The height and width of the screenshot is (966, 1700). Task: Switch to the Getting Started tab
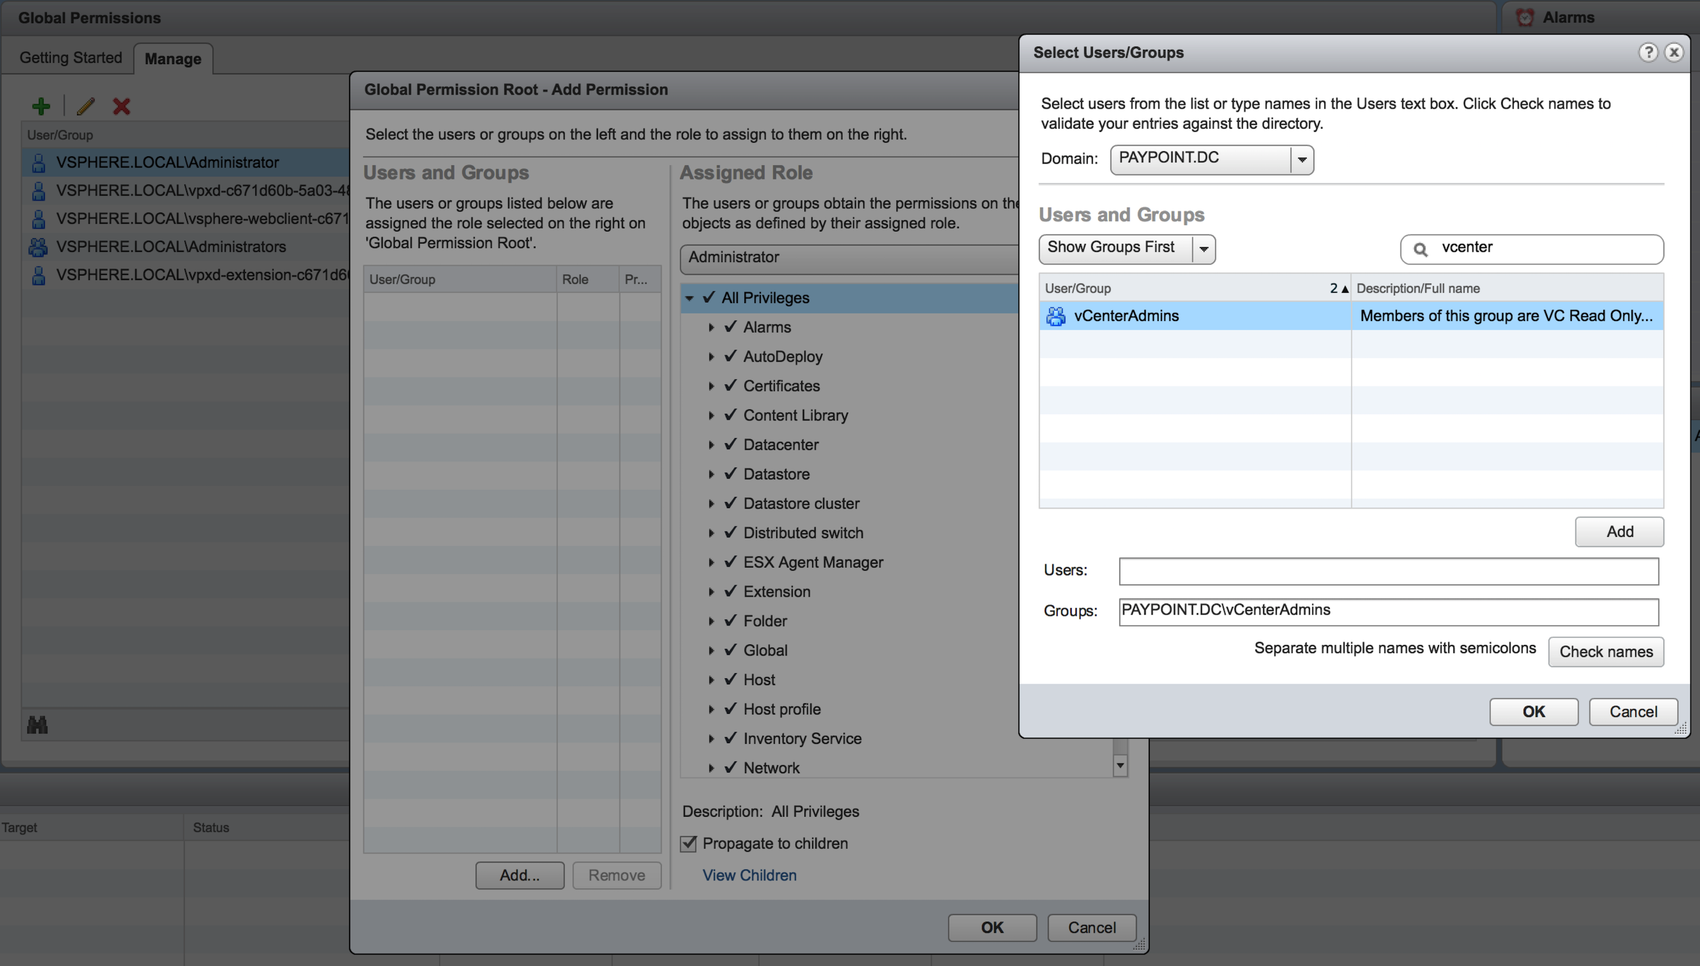click(70, 58)
